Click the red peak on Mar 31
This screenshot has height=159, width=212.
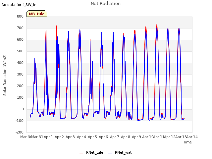[46, 31]
